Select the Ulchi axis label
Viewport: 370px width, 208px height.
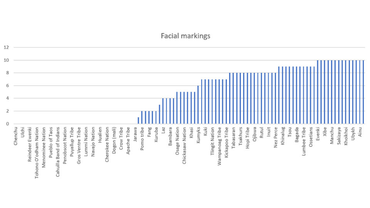(23, 132)
